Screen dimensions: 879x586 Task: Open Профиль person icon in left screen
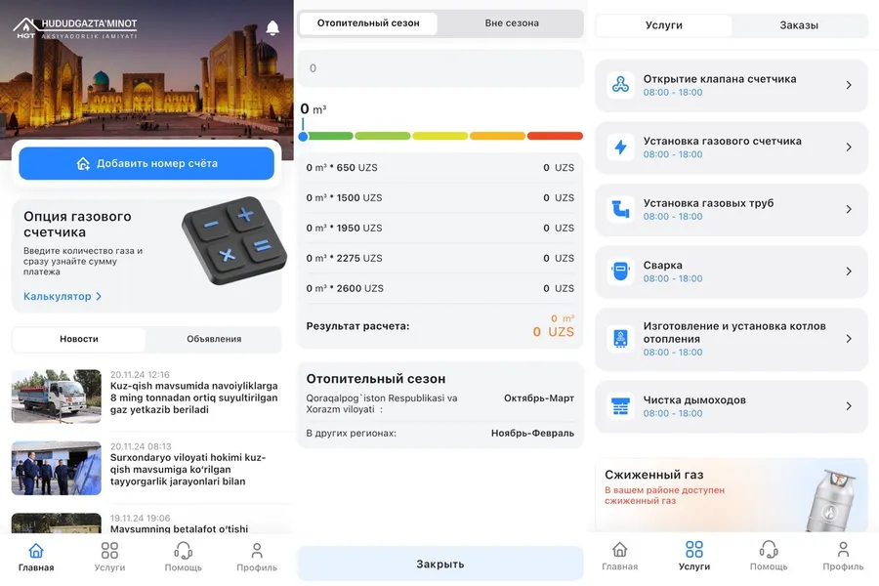tap(257, 550)
